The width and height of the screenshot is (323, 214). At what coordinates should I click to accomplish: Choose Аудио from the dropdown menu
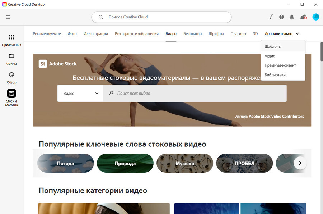click(x=283, y=56)
